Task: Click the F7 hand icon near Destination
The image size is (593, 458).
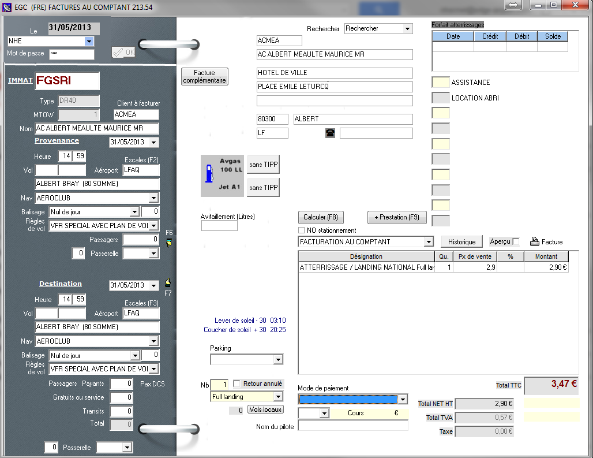Action: pyautogui.click(x=168, y=283)
